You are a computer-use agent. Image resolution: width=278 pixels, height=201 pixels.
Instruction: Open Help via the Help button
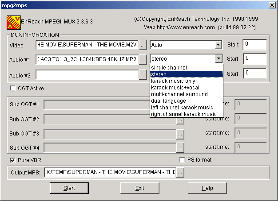[x=207, y=188]
